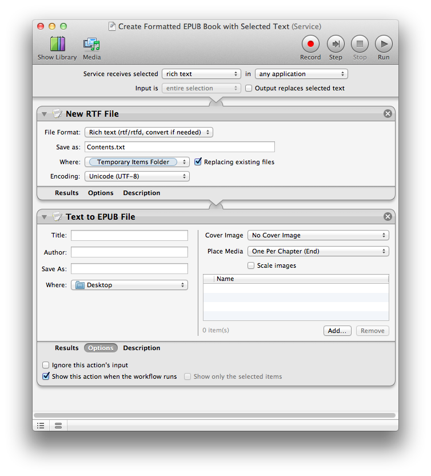
Task: Select the highlighted Options tab in EPUB action
Action: [x=101, y=348]
